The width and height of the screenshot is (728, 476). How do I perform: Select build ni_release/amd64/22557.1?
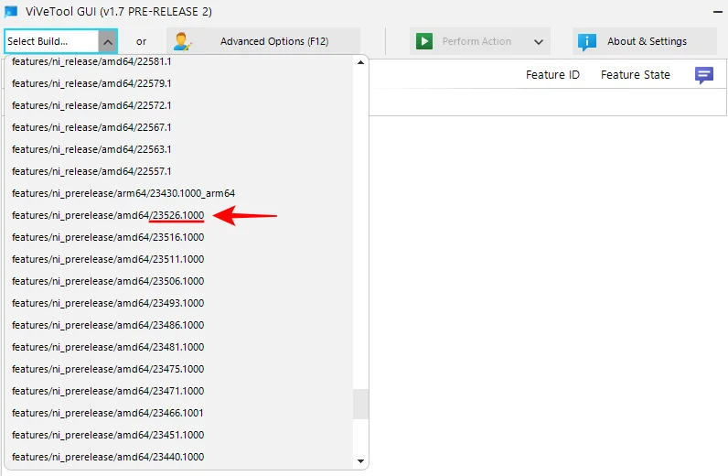[178, 171]
